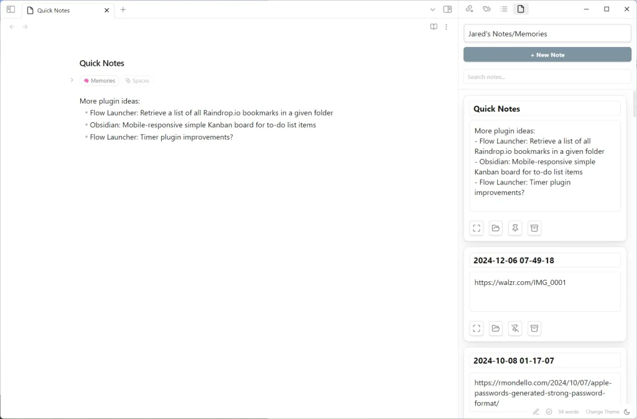
Task: Open the 2024-12-06 card in folder
Action: point(496,328)
